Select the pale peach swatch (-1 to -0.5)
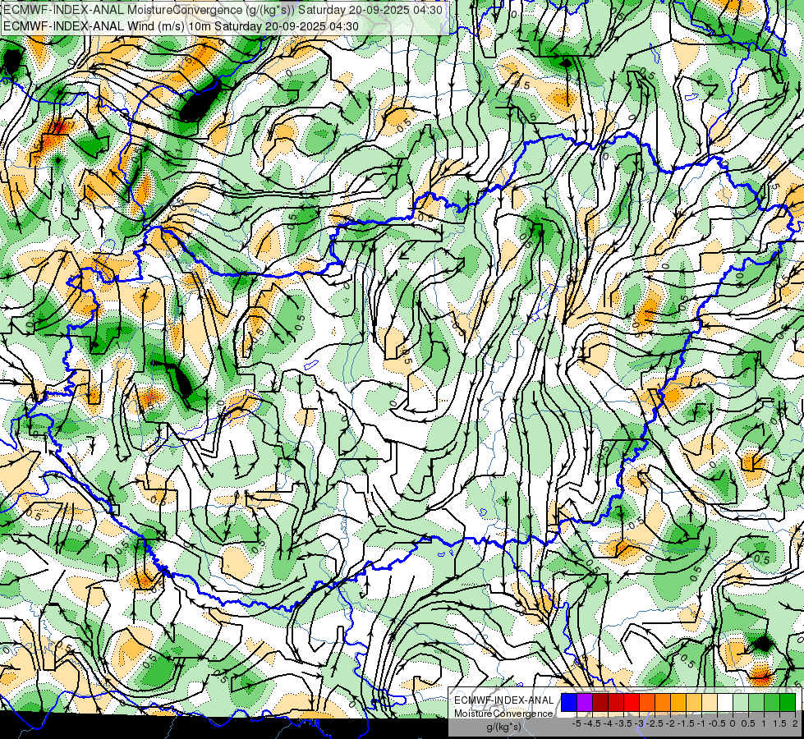 [710, 702]
